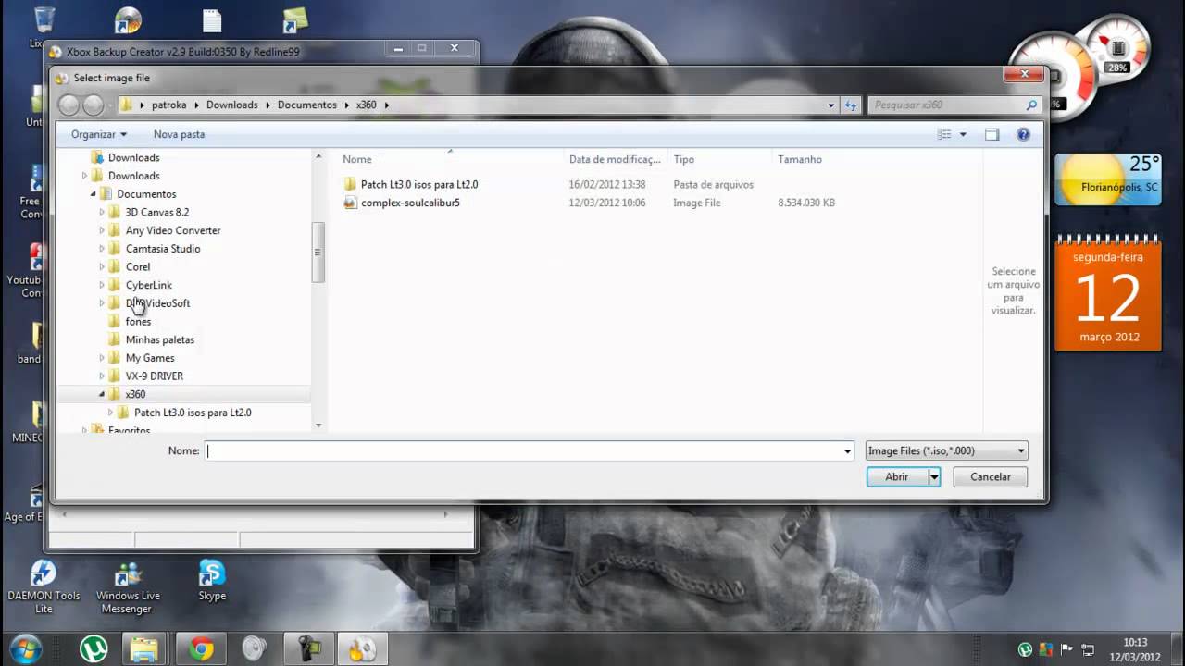Open the Camtasia taskbar icon
Image resolution: width=1185 pixels, height=666 pixels.
click(x=307, y=649)
